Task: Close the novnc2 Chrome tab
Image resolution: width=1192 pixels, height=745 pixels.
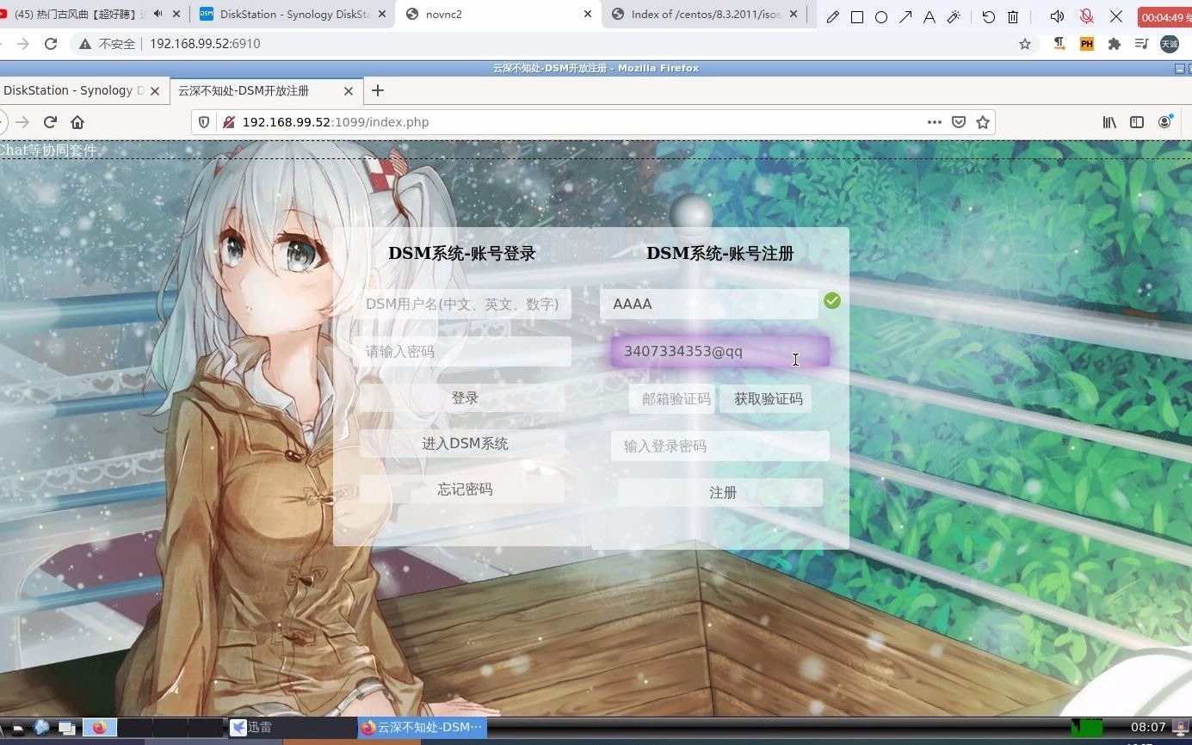Action: pyautogui.click(x=588, y=15)
